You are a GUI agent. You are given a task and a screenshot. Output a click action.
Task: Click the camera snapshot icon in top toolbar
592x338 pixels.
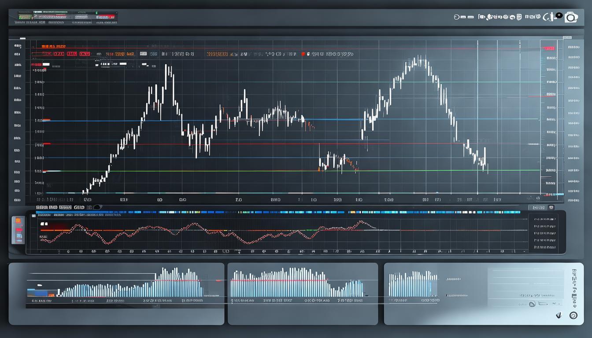tap(571, 17)
